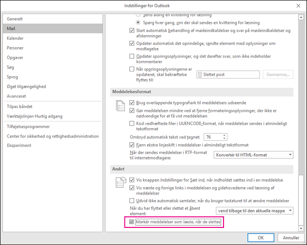307x245 pixels.
Task: Close the Indstillinger for Outlook dialog
Action: pos(298,6)
